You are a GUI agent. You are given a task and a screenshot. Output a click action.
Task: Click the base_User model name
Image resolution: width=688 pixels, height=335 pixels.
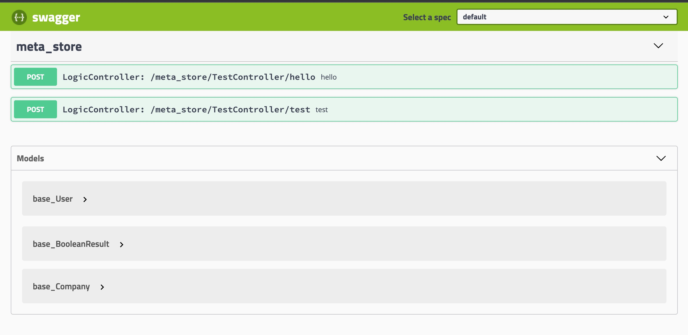tap(53, 199)
